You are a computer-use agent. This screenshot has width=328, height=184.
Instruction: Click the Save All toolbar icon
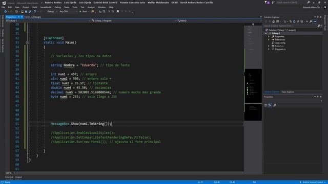pyautogui.click(x=30, y=11)
